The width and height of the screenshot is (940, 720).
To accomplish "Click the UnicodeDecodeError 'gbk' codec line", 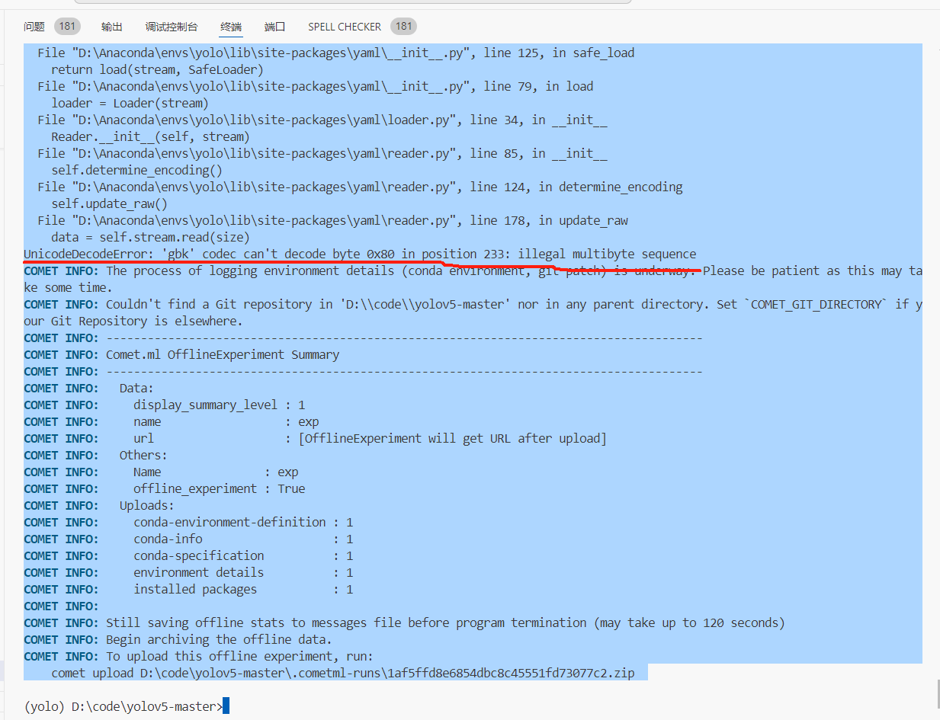I will click(x=360, y=254).
